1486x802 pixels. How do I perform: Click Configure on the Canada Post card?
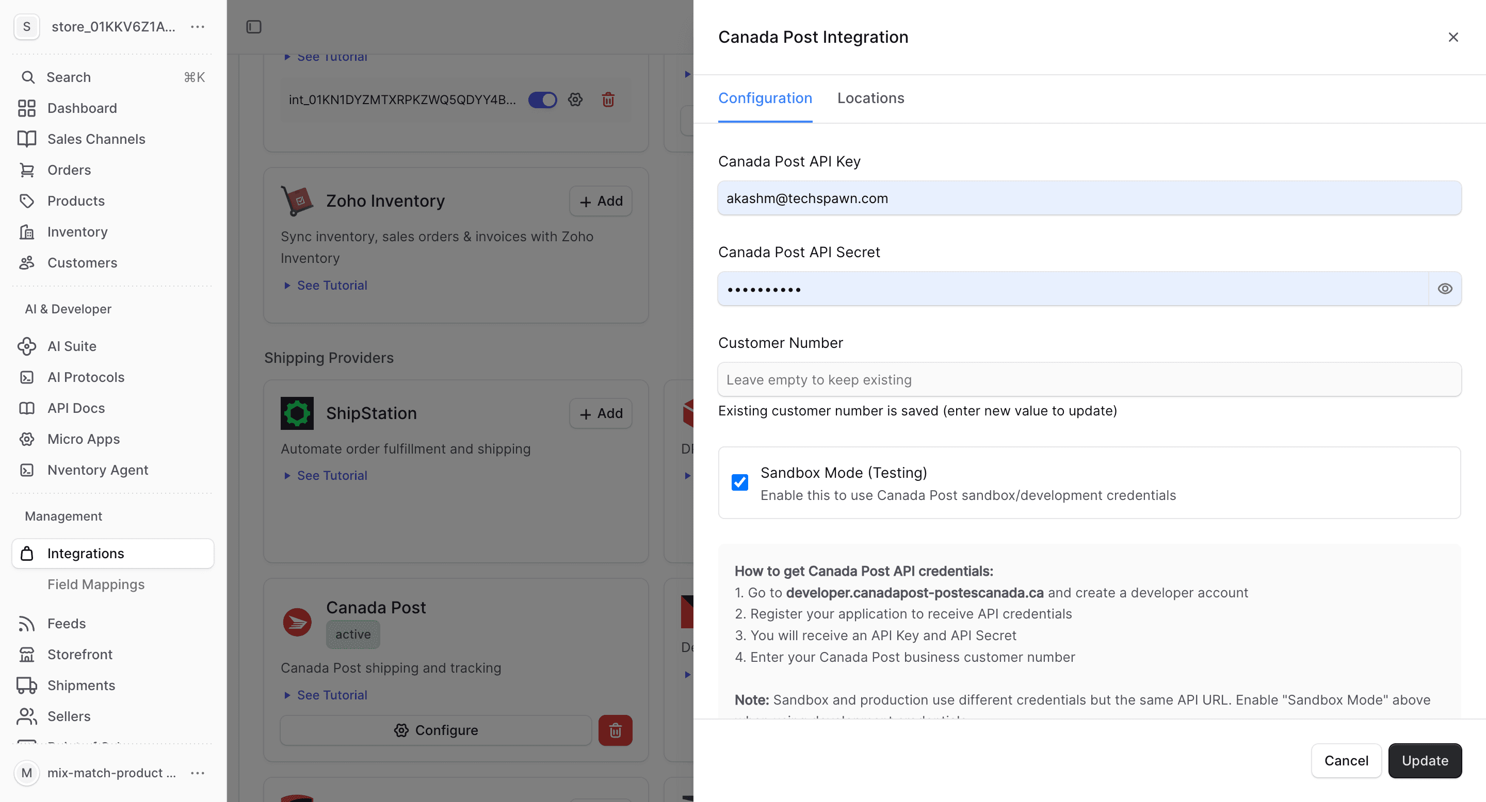click(x=436, y=730)
